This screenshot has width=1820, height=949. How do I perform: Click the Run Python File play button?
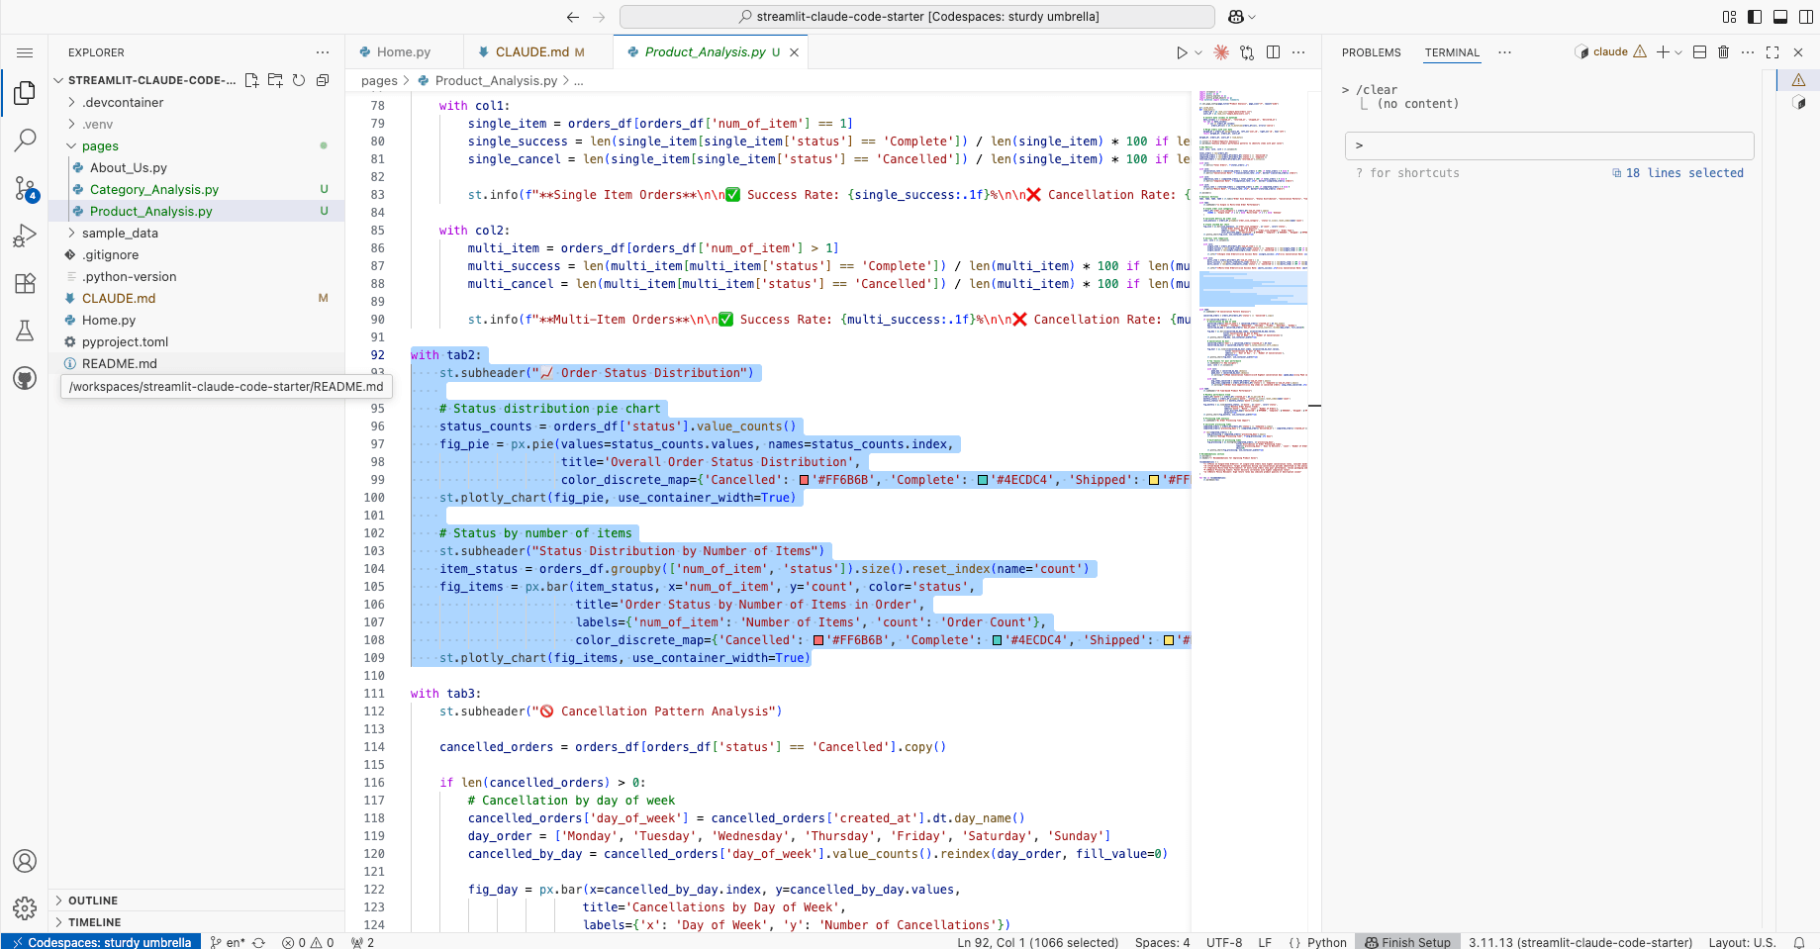[x=1182, y=52]
